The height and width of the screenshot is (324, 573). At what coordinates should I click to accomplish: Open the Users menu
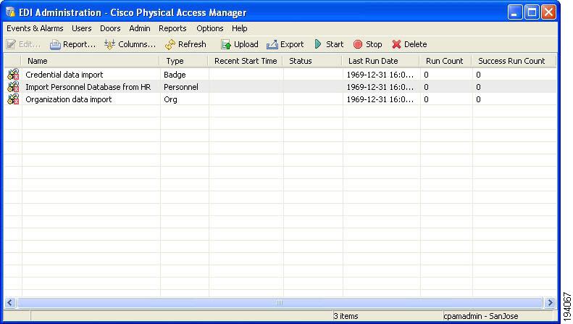[81, 28]
